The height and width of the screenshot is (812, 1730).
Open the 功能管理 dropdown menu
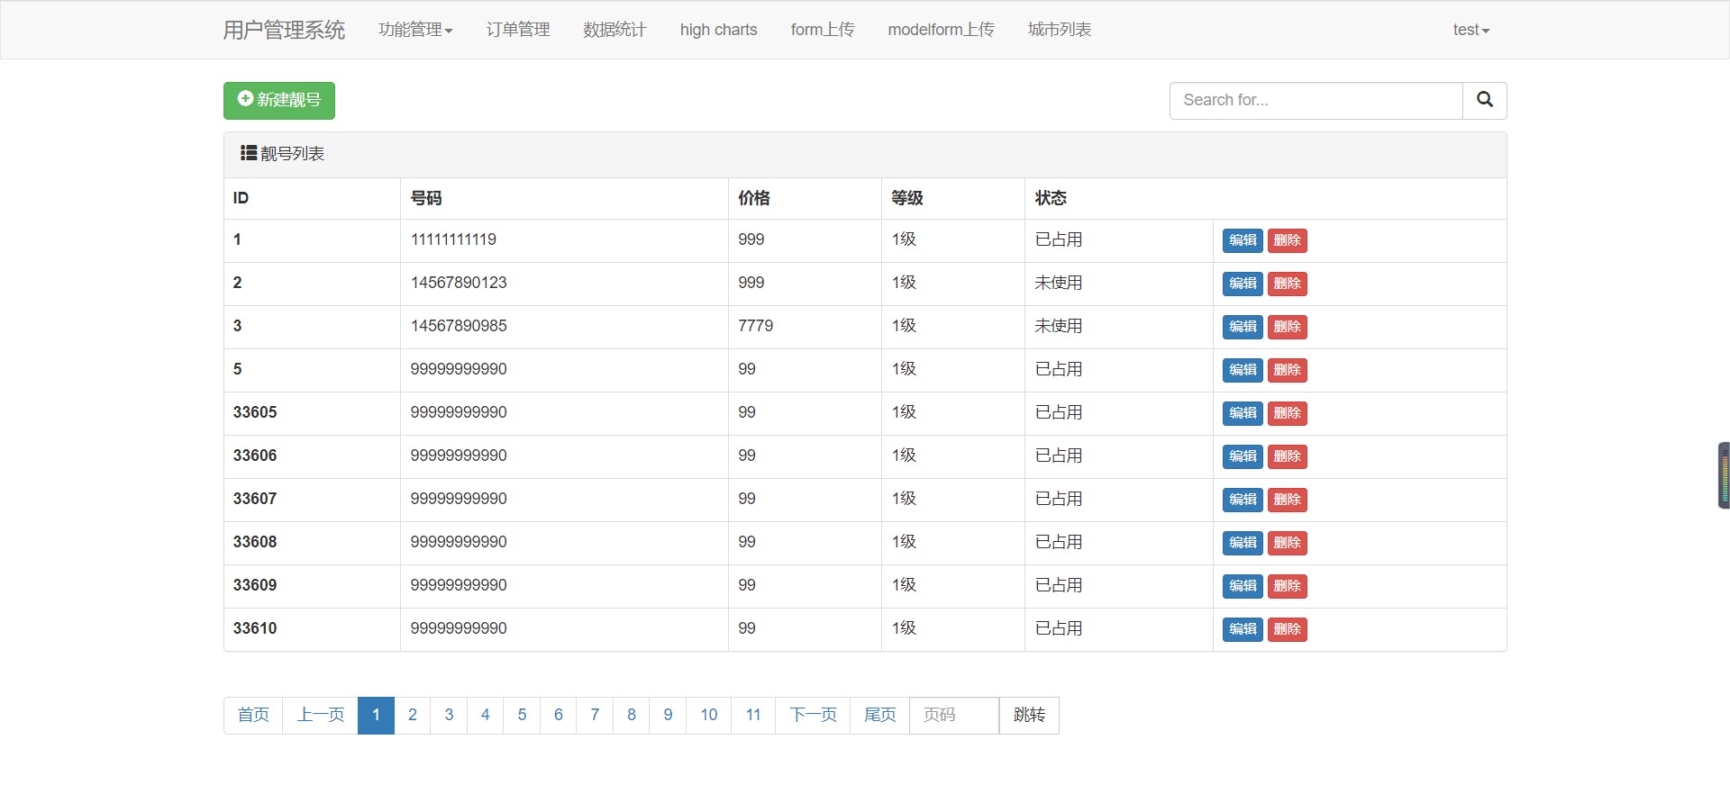point(414,30)
